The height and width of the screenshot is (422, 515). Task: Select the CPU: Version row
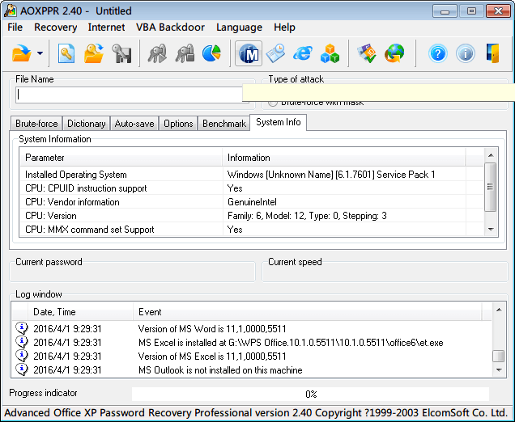click(x=252, y=216)
